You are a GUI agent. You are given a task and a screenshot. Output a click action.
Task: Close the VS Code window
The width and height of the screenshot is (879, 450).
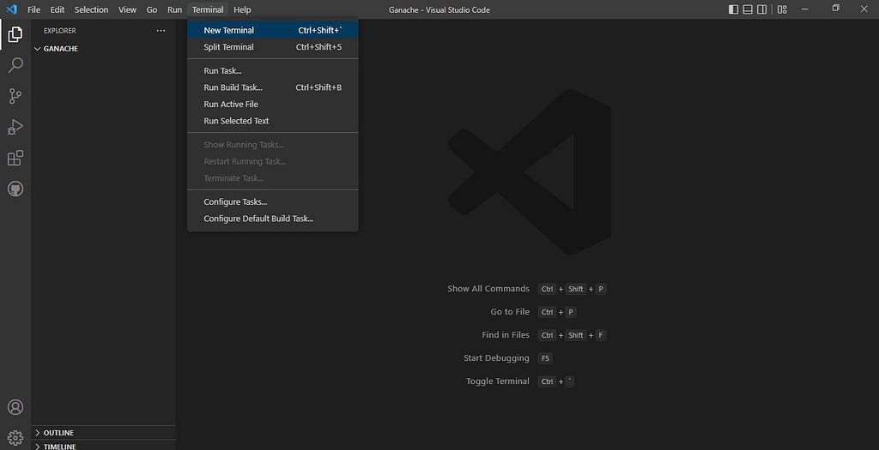tap(864, 9)
